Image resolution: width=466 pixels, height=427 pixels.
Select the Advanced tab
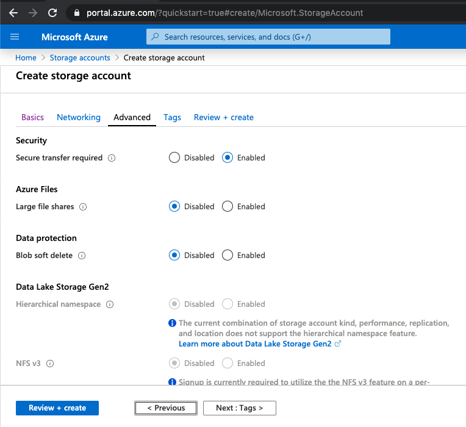pyautogui.click(x=132, y=117)
